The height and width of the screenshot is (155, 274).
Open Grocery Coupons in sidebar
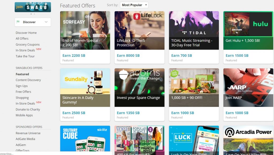28,44
